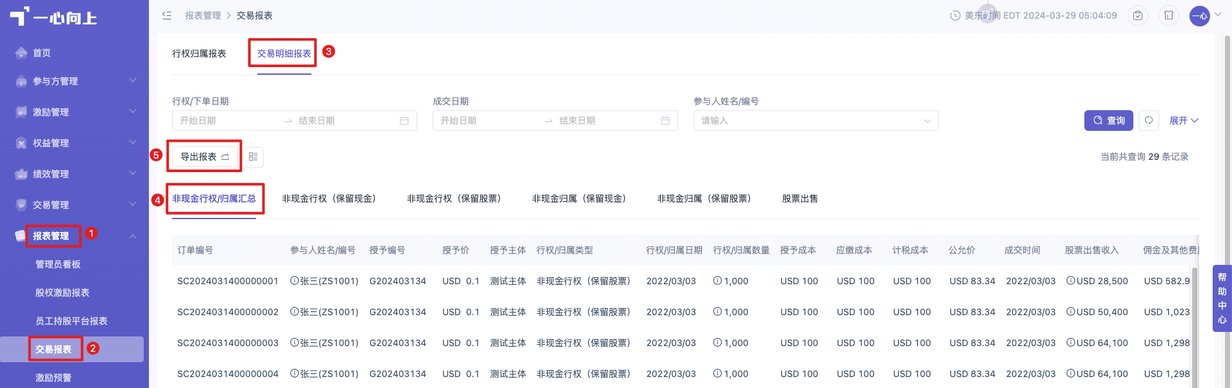Expand the 激励管理 menu chevron
This screenshot has height=388, width=1232.
click(x=133, y=112)
